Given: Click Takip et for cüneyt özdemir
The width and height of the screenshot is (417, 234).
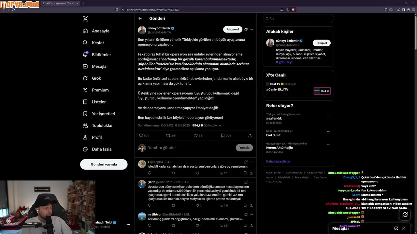Looking at the screenshot, I should [x=322, y=43].
